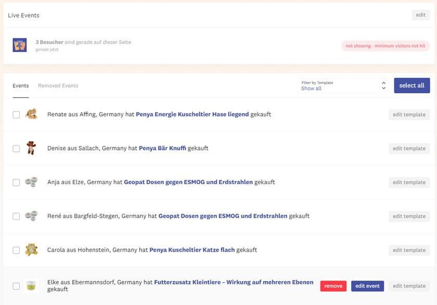Click the Live Events visitor avatar icon
Viewport: 437px width, 305px height.
(x=20, y=45)
